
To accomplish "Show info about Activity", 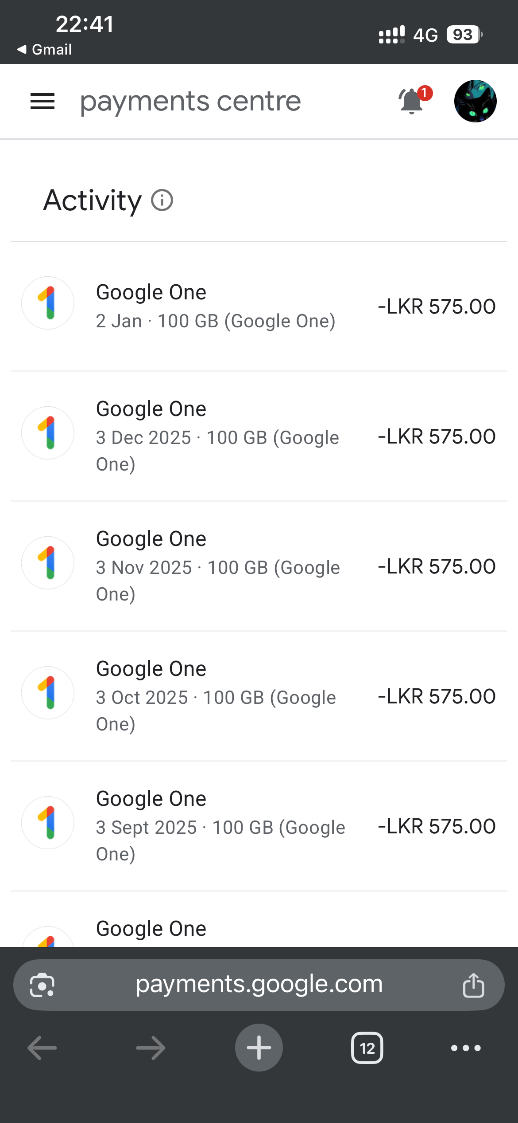I will 162,200.
